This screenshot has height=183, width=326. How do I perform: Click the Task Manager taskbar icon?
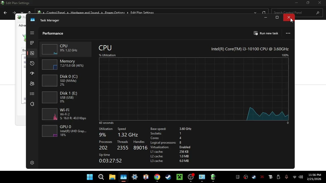(124, 177)
